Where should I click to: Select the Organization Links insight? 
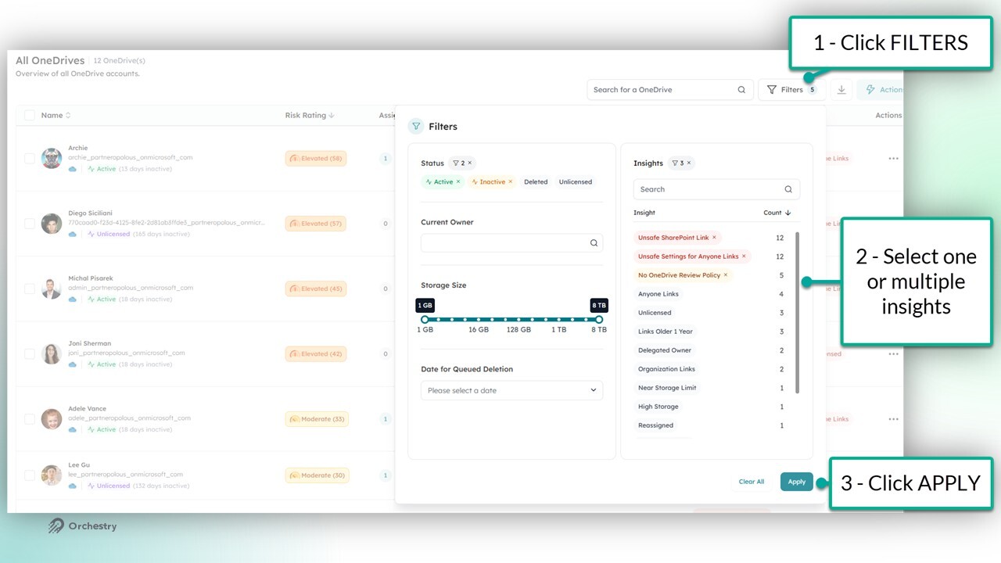[x=666, y=369]
